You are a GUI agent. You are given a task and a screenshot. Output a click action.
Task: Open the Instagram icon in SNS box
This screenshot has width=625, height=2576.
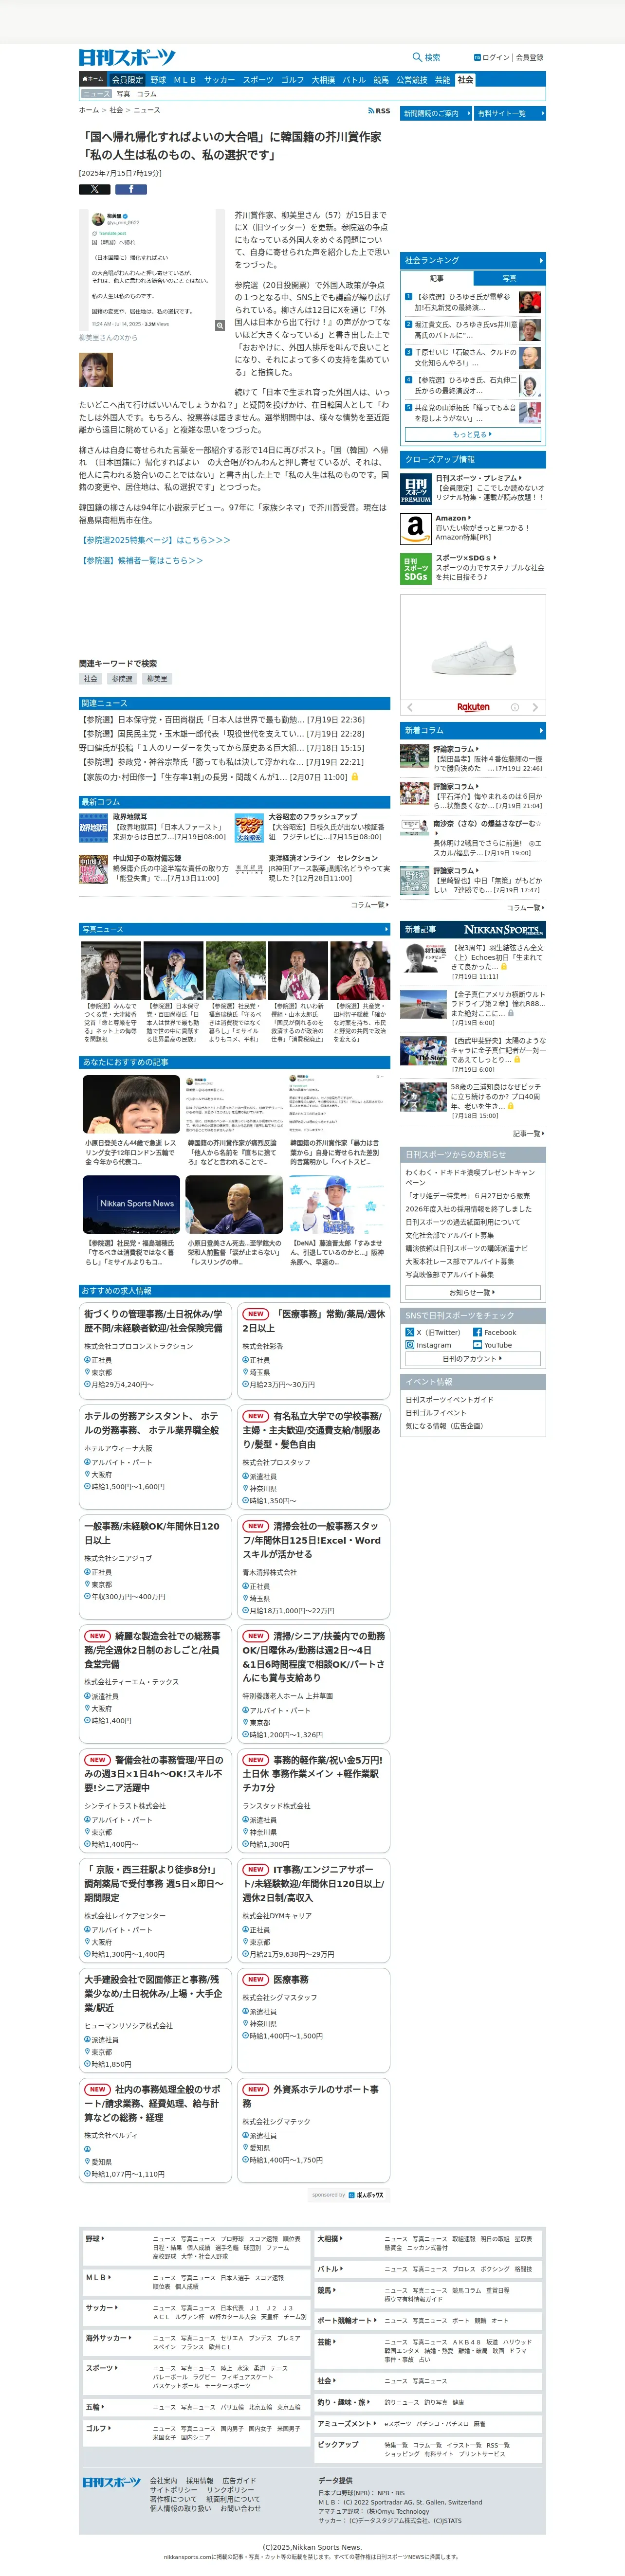409,1345
